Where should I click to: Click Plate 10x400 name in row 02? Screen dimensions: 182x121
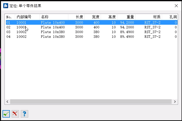click(53, 27)
